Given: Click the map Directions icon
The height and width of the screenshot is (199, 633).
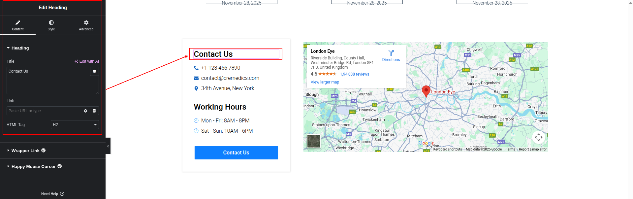Looking at the screenshot, I should [391, 53].
